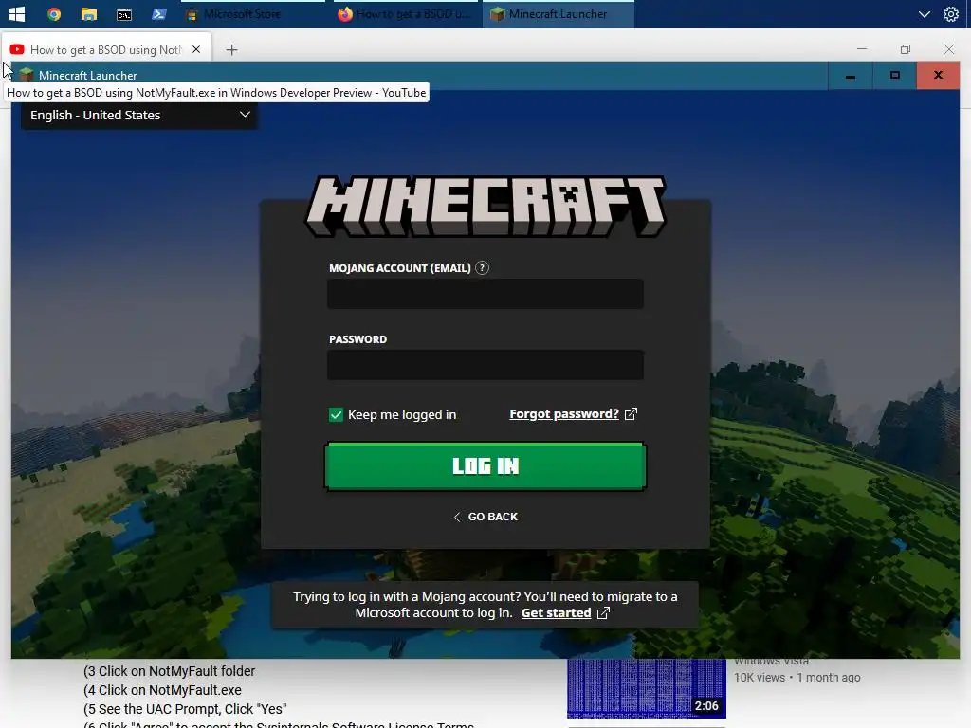The image size is (971, 728).
Task: Open File Explorer from the taskbar
Action: pyautogui.click(x=89, y=13)
